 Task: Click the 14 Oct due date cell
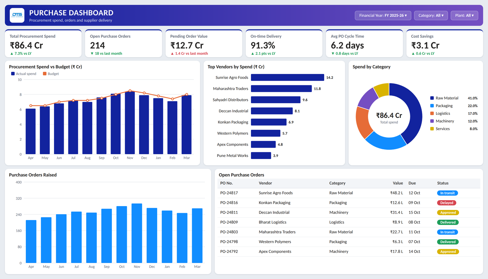(414, 251)
